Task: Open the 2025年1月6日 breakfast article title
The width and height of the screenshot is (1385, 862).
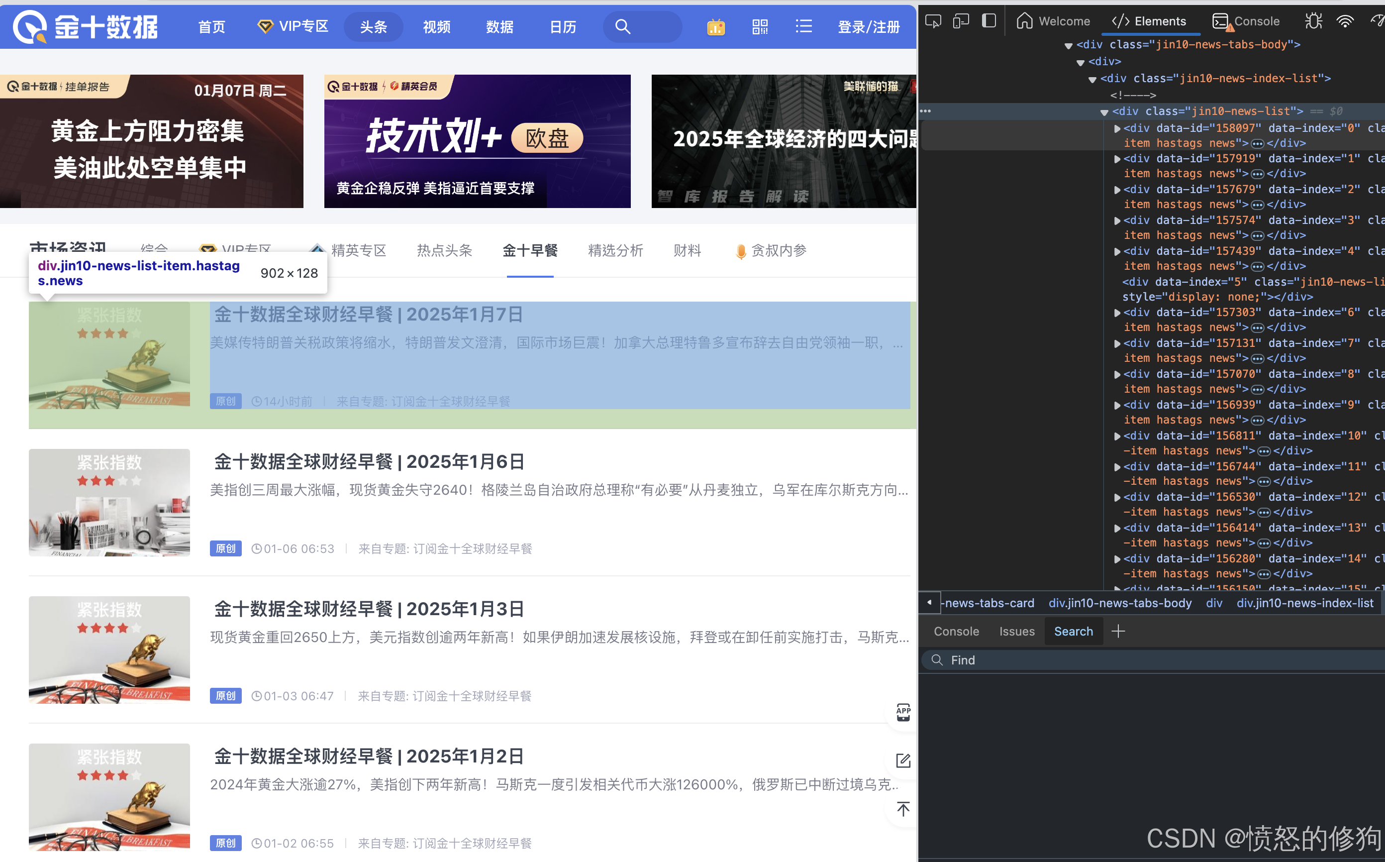Action: pos(369,461)
